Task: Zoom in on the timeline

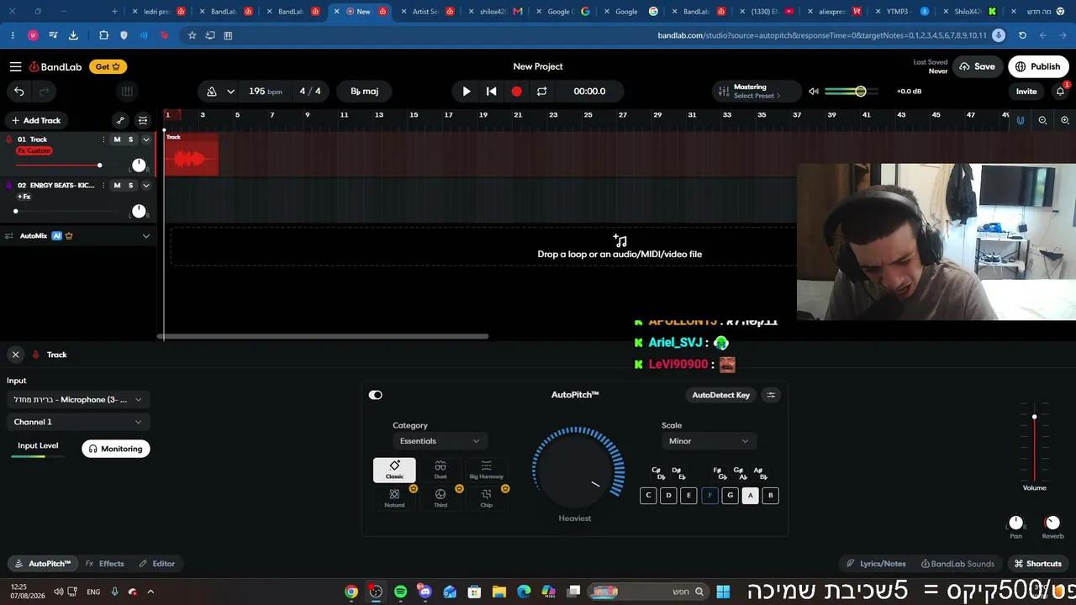Action: (x=1065, y=120)
